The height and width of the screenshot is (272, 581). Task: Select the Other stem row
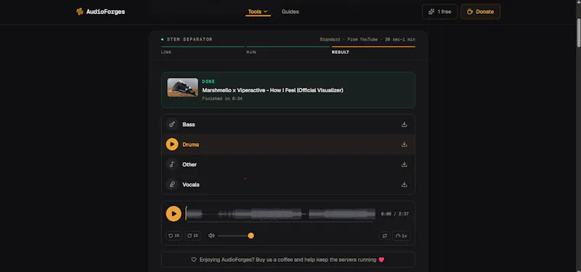288,164
